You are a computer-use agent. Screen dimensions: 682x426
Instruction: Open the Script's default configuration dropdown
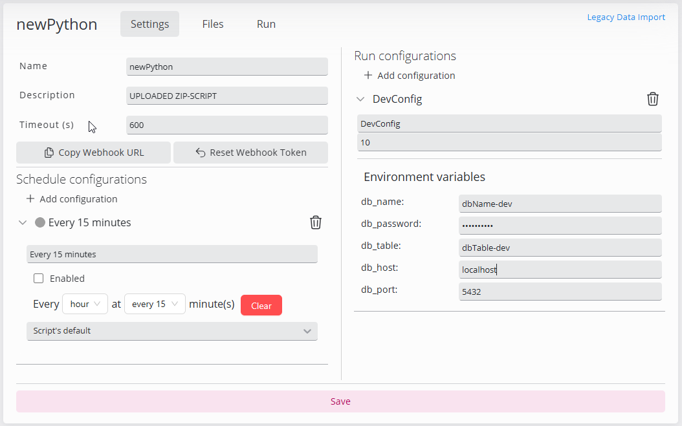[x=171, y=331]
